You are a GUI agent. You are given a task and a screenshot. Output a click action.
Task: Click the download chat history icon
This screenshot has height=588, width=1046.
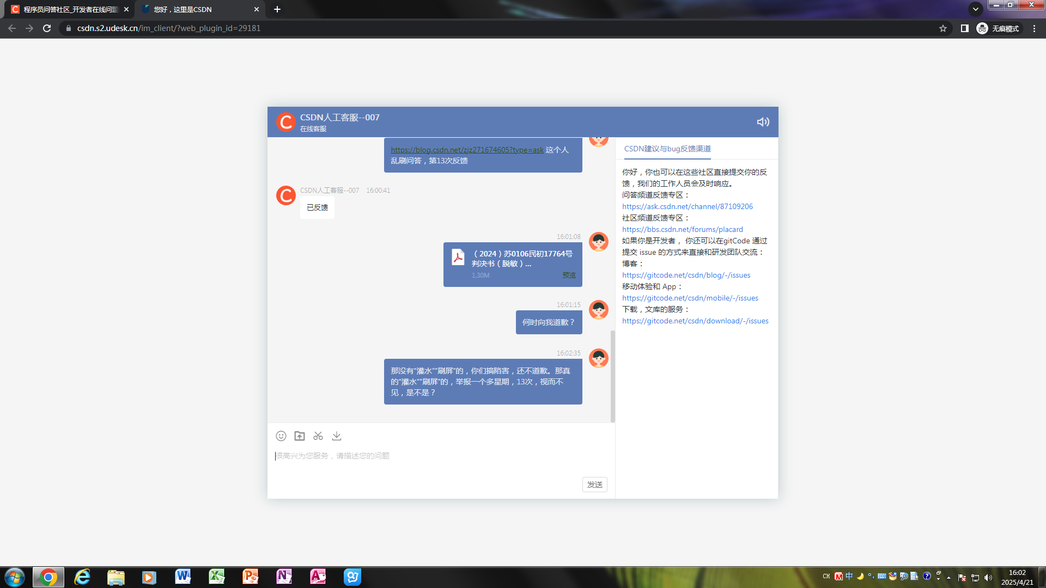[337, 436]
